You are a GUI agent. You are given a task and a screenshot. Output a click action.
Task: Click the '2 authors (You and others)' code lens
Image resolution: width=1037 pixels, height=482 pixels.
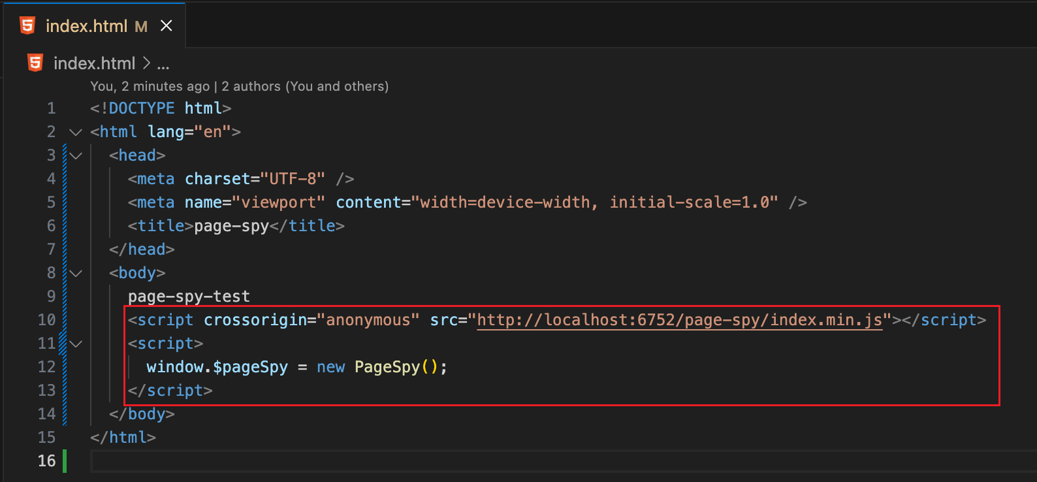pyautogui.click(x=305, y=86)
